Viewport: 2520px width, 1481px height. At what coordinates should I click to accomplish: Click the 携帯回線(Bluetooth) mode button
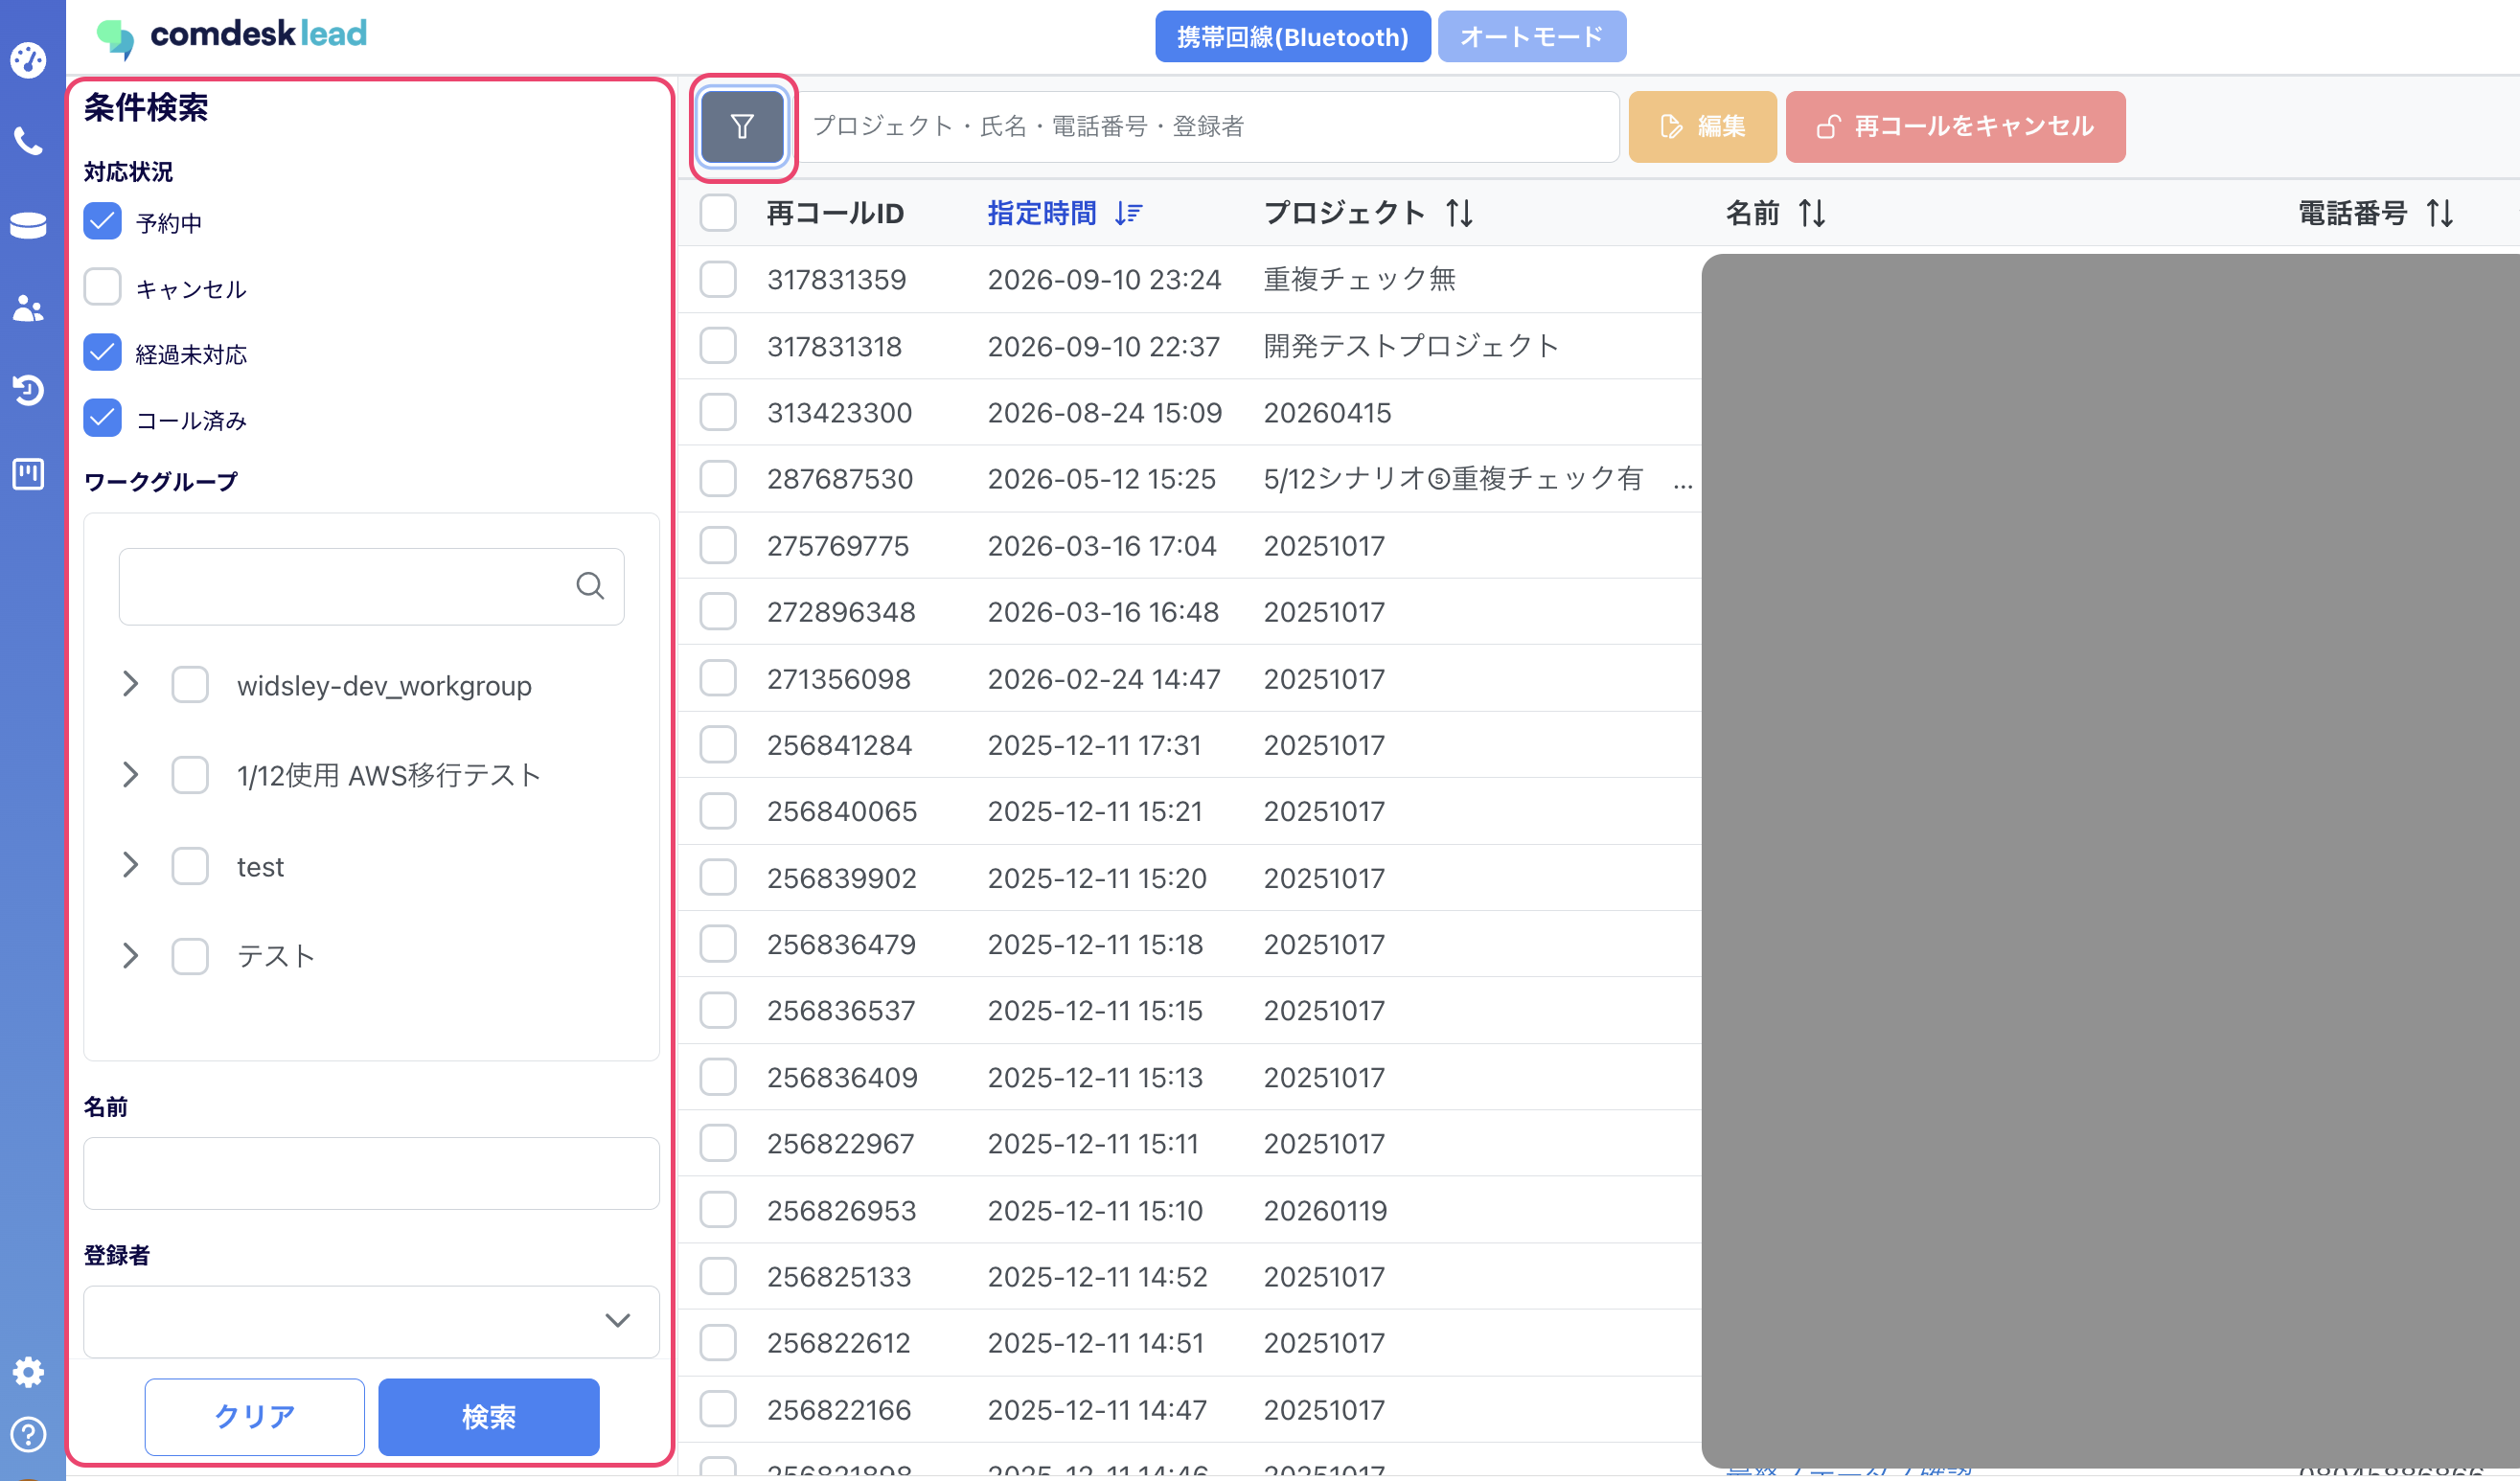click(x=1292, y=37)
